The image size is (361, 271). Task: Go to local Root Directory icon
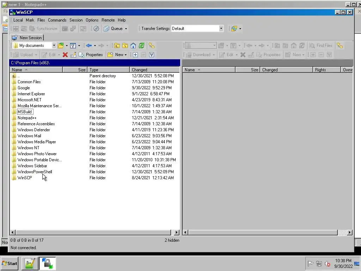(125, 46)
